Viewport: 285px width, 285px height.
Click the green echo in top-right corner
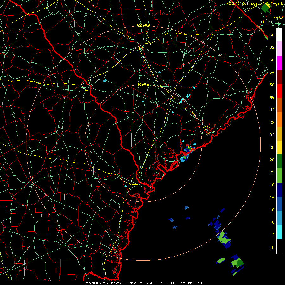coord(266,8)
